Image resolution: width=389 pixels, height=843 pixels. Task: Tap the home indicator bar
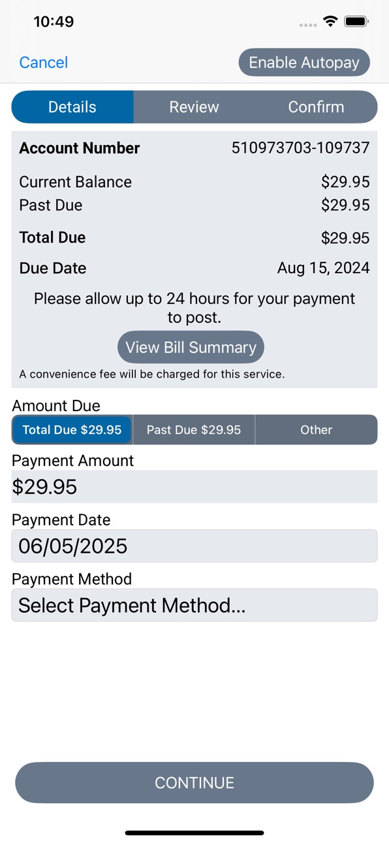click(194, 833)
